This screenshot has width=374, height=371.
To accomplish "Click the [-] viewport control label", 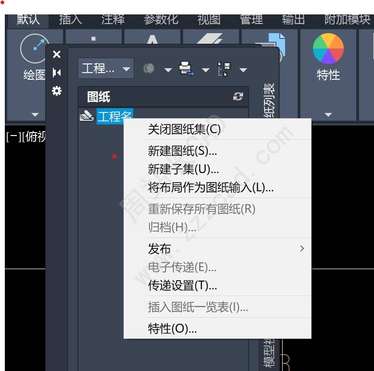I will coord(13,137).
